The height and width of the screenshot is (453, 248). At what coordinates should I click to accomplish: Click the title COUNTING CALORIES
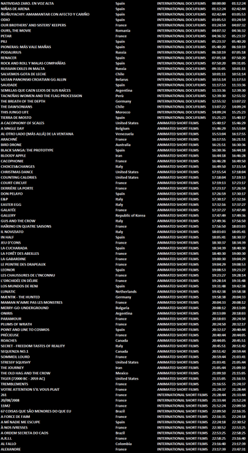[x=19, y=178]
